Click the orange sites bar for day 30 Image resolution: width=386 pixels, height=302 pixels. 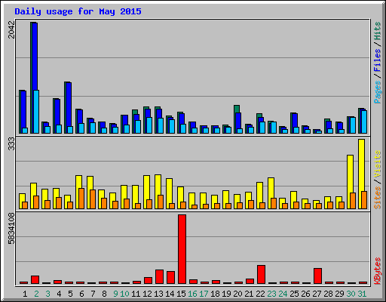(x=353, y=201)
